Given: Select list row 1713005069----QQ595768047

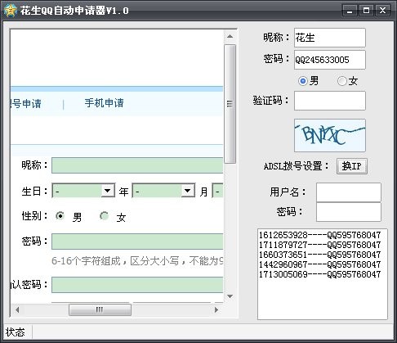Looking at the screenshot, I should point(319,274).
